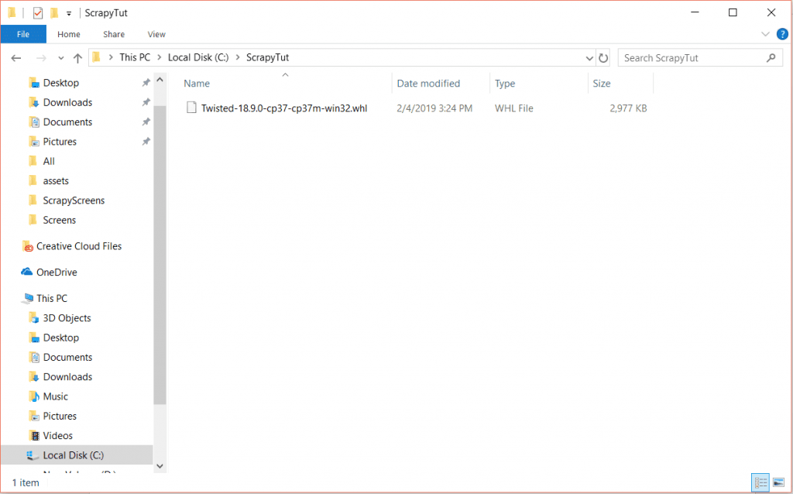Open OneDrive in the navigation pane
The image size is (793, 494).
tap(56, 272)
